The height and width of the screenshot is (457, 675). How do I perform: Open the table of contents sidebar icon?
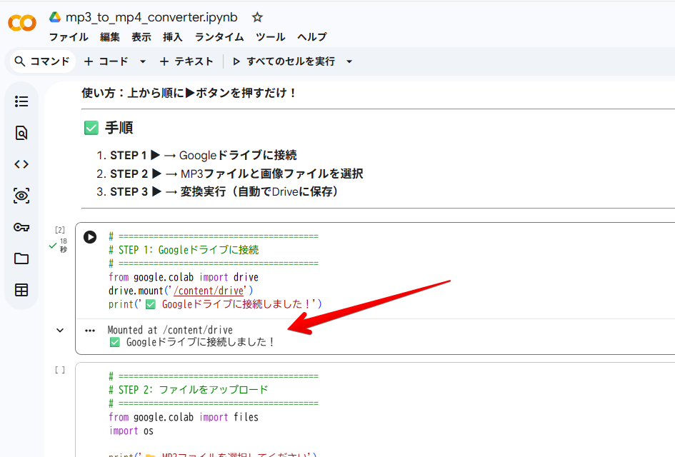pos(21,101)
